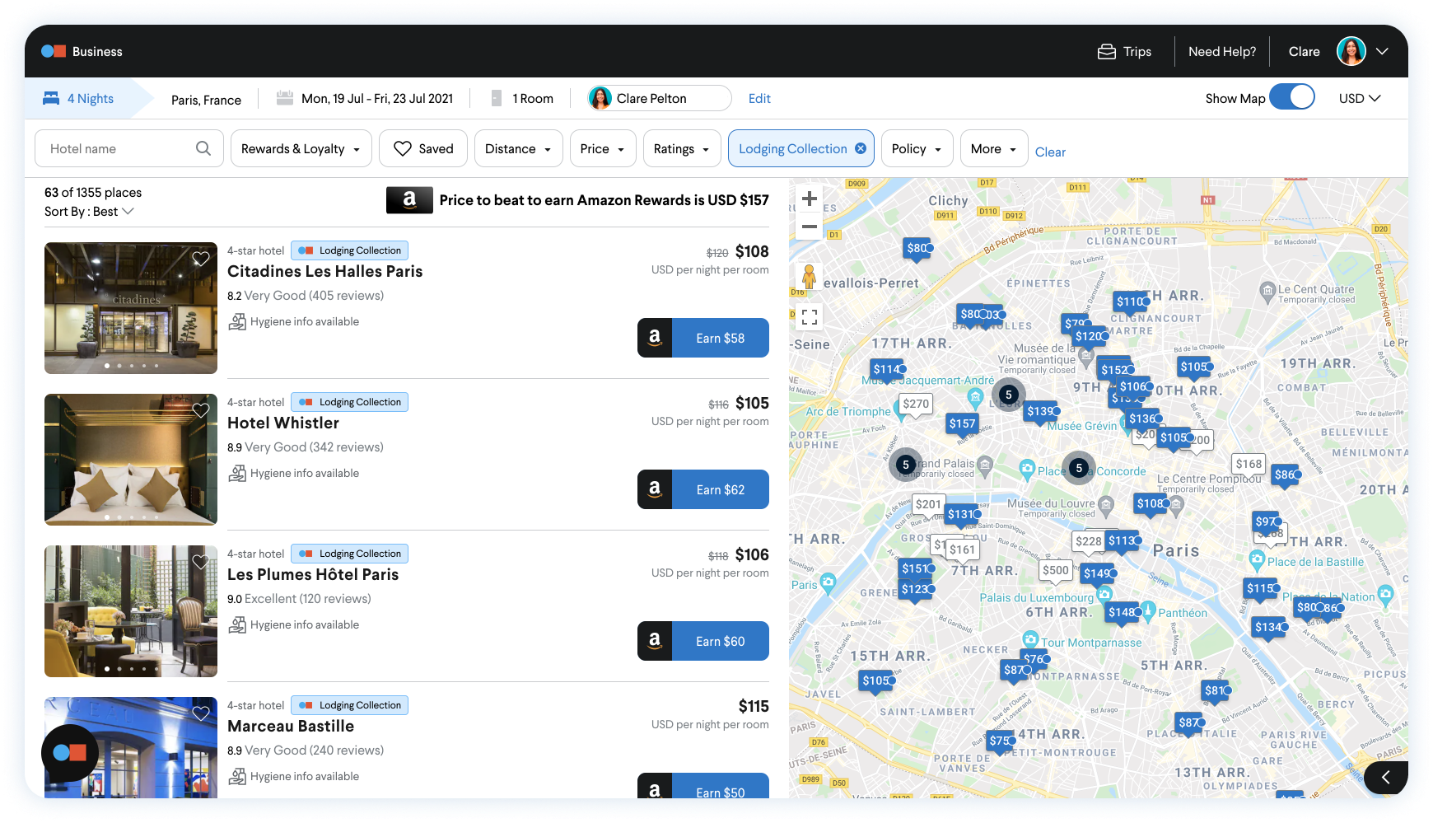The height and width of the screenshot is (823, 1433).
Task: Expand the Price filter dropdown
Action: [602, 148]
